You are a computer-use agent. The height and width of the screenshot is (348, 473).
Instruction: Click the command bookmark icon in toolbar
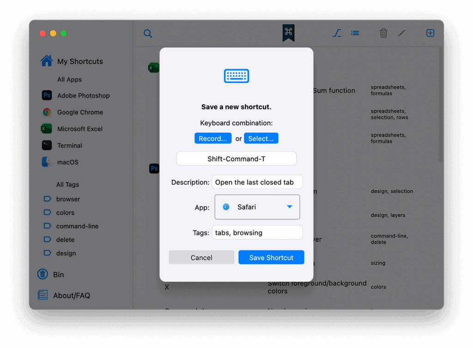coord(288,33)
